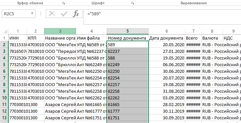241x123 pixels.
Task: Click cell with document number 62258
Action: point(128,91)
